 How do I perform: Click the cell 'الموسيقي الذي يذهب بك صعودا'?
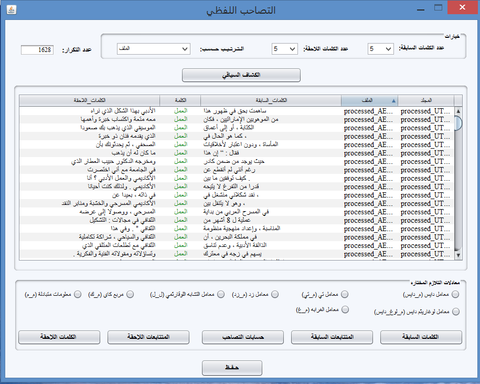tap(89, 128)
